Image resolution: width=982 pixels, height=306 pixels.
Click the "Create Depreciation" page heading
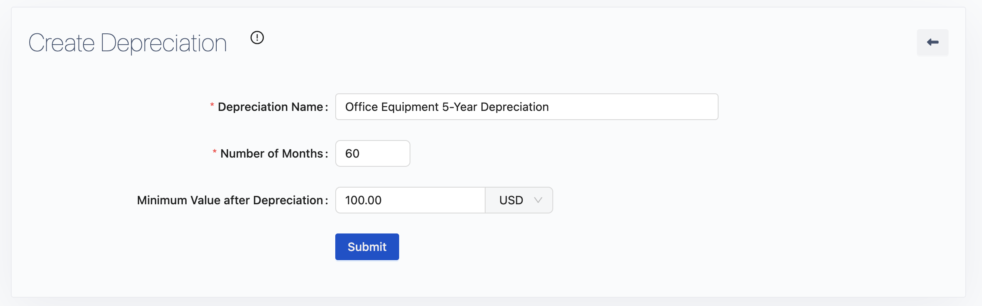pyautogui.click(x=127, y=43)
